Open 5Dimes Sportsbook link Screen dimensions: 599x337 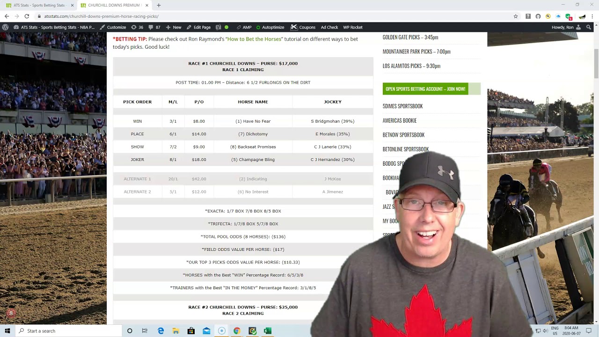402,106
